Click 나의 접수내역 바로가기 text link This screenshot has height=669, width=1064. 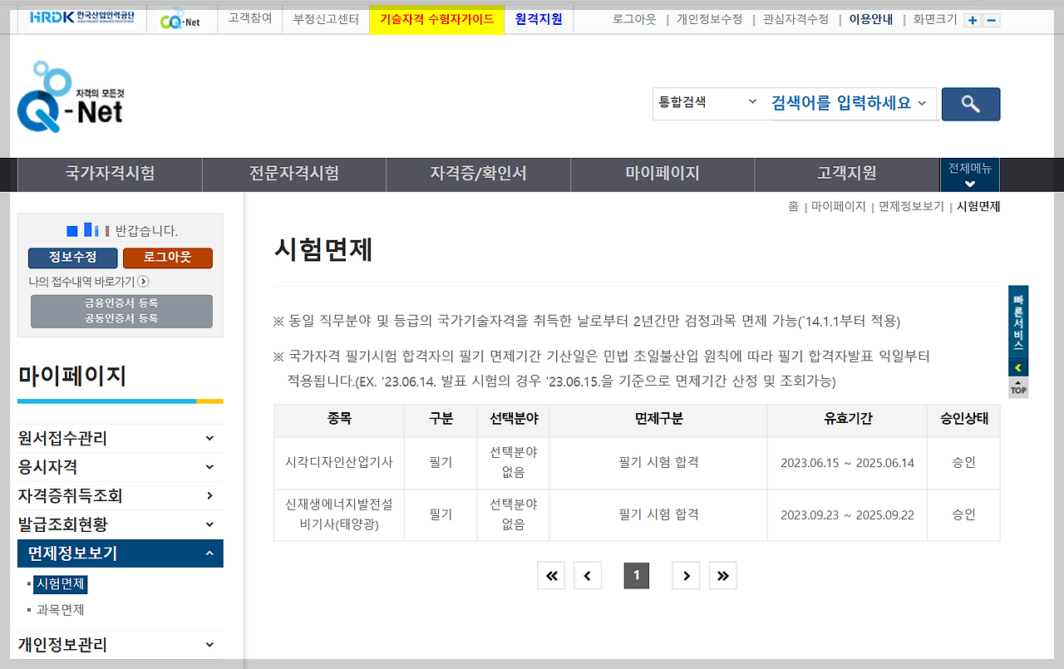81,282
